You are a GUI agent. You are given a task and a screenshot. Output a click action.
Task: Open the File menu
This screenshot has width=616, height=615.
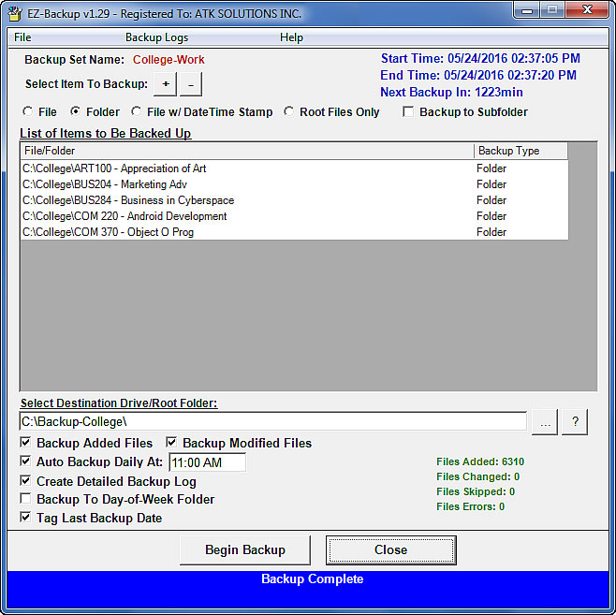(x=22, y=37)
